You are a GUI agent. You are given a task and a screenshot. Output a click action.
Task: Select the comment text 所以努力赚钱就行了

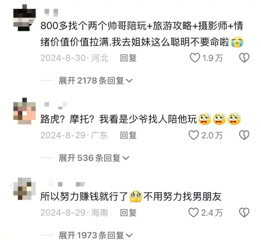coord(84,197)
